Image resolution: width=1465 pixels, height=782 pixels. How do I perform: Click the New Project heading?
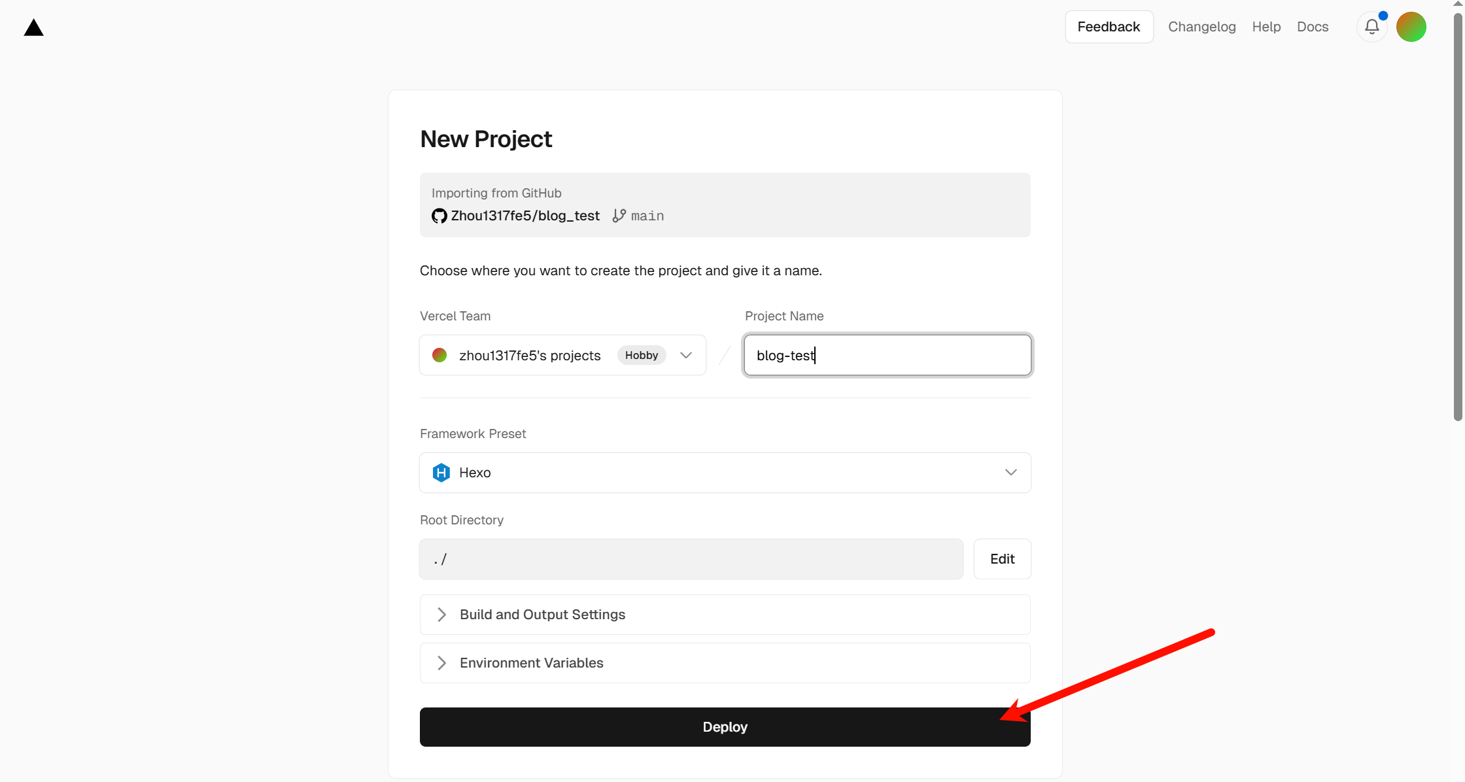pos(486,139)
